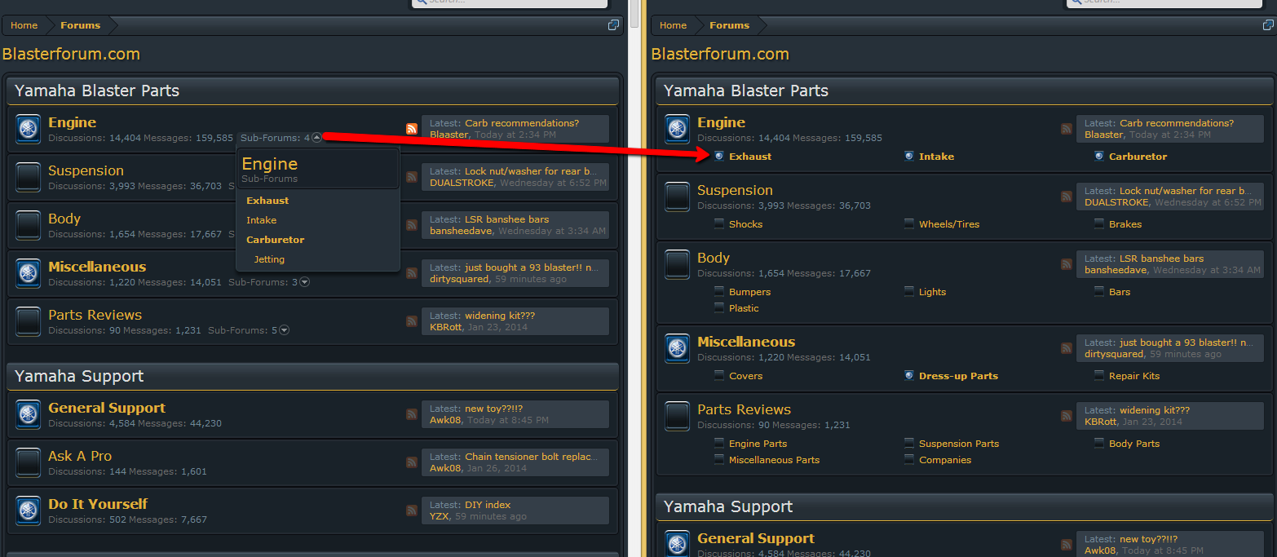Collapse the Engine Sub-Forums arrow in left panel
The width and height of the screenshot is (1277, 557).
[x=316, y=138]
